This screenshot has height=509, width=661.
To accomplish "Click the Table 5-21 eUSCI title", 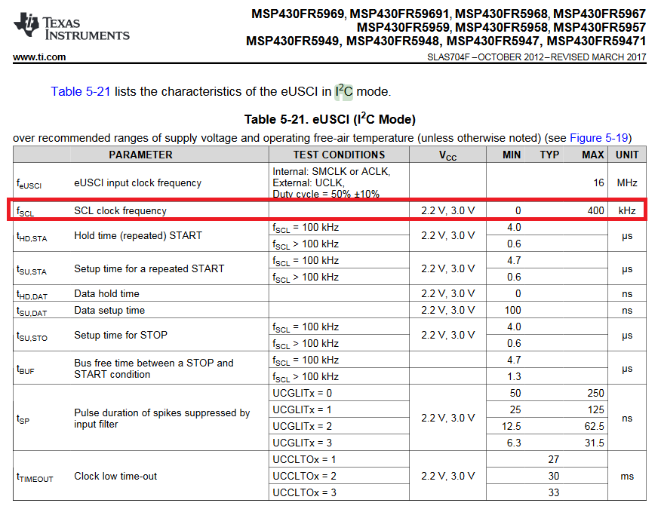I will (330, 119).
